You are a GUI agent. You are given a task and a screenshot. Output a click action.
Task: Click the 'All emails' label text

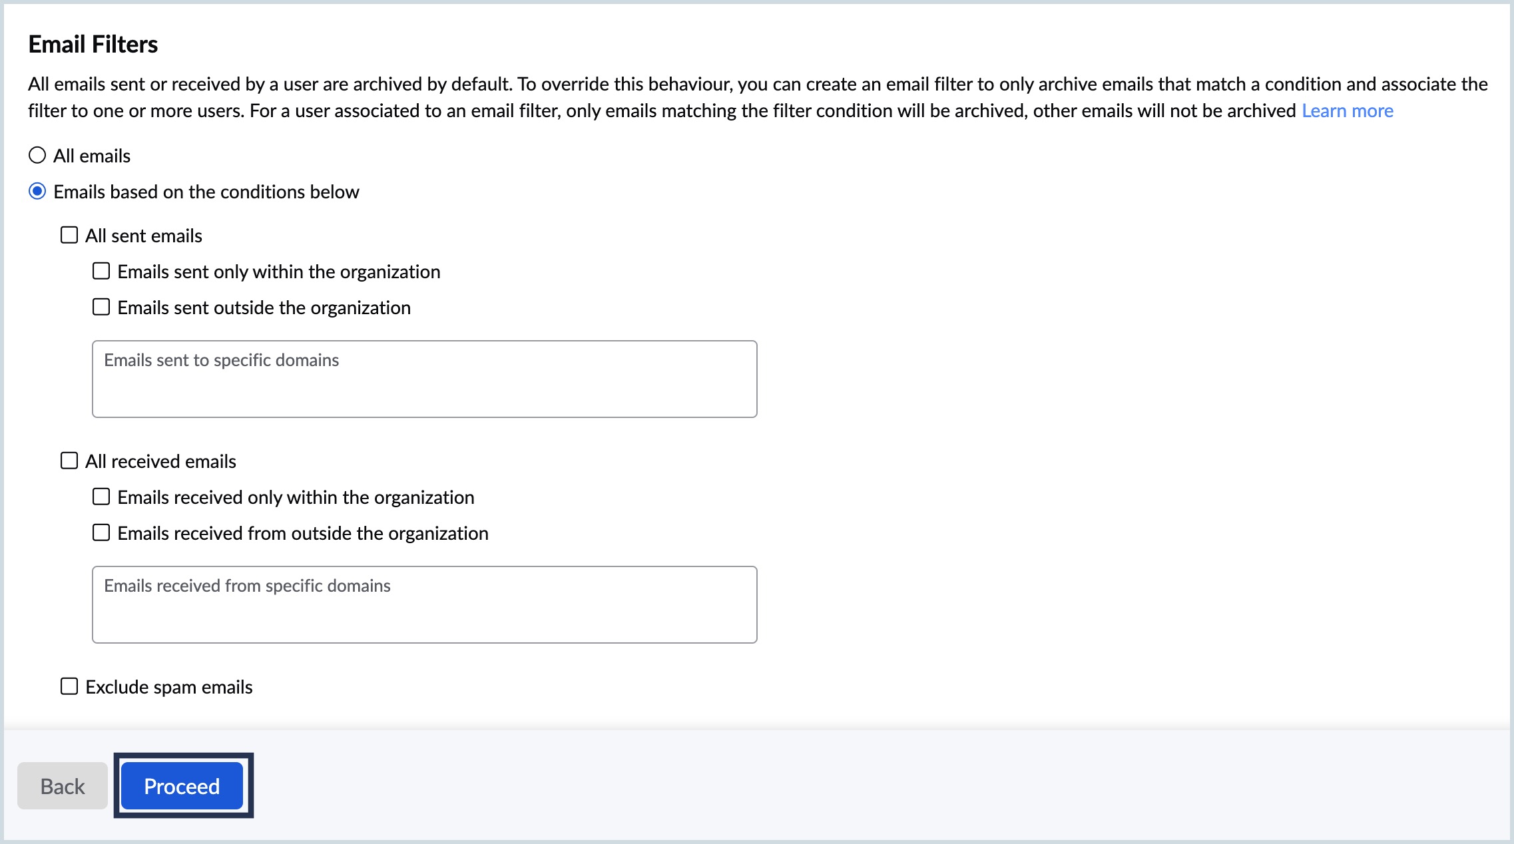coord(92,156)
